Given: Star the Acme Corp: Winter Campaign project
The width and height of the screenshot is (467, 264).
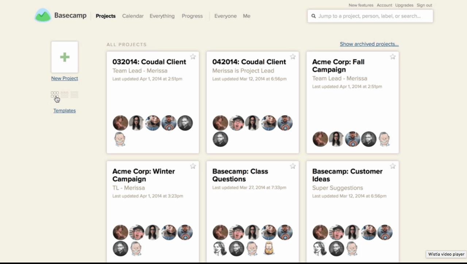Looking at the screenshot, I should click(193, 166).
